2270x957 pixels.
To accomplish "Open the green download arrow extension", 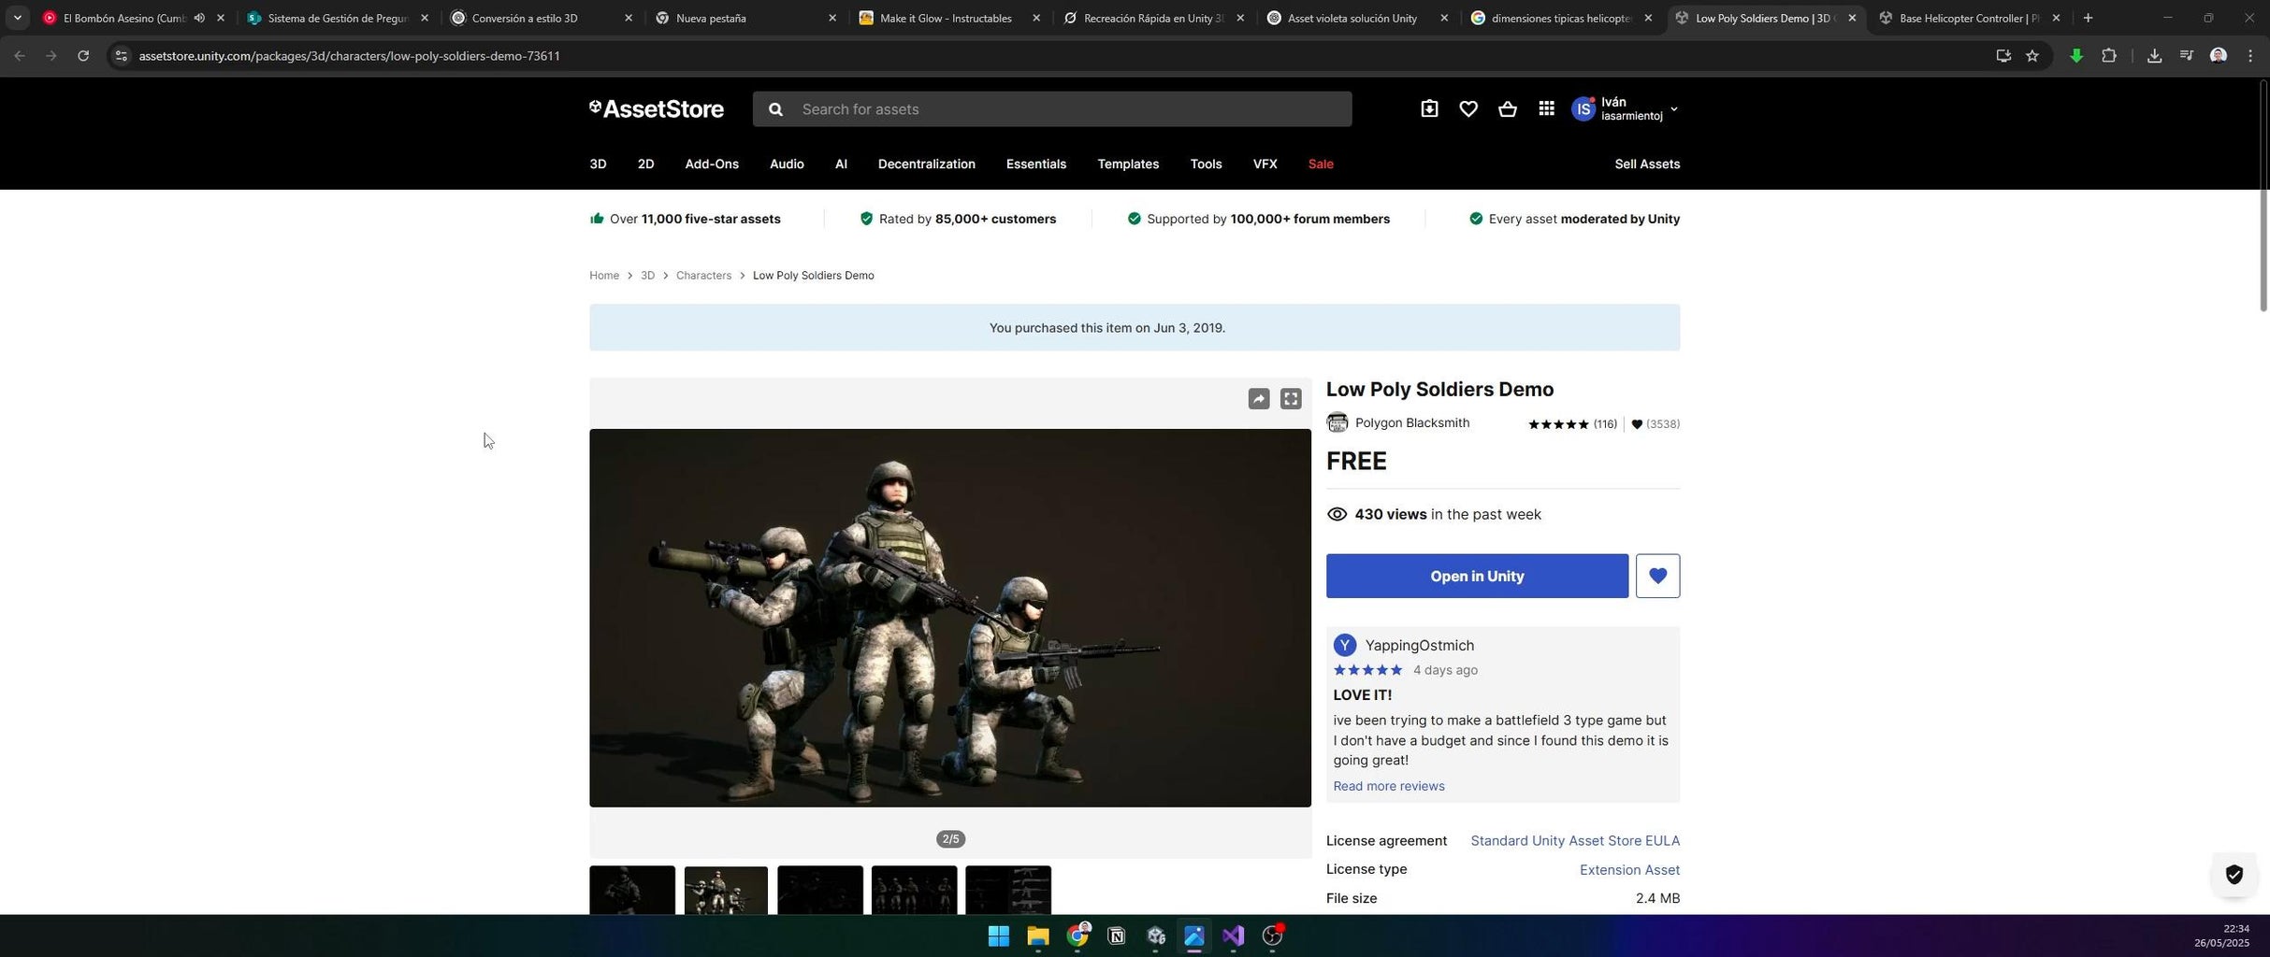I will tap(2076, 56).
